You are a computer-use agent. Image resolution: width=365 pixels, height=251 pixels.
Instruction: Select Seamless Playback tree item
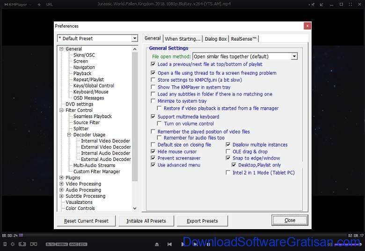(x=92, y=116)
